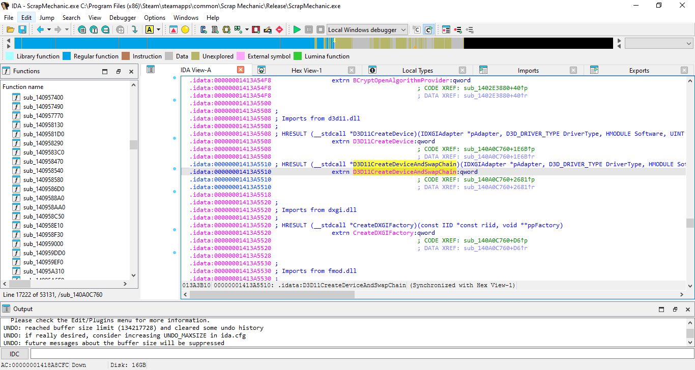Close the Exports tab
The image size is (695, 370).
[x=684, y=70]
